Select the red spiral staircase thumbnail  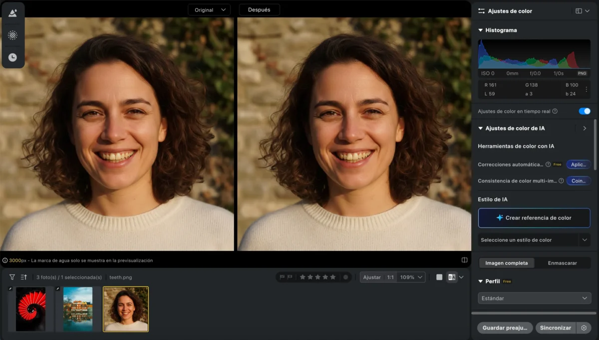(30, 309)
